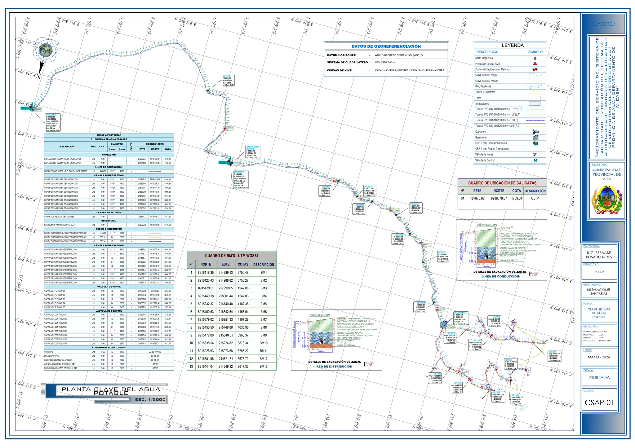Click the red BM control point symbol
Screen dimensions: 635x448
(x=535, y=64)
